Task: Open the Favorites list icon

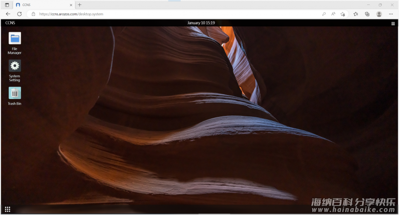Action: click(356, 14)
